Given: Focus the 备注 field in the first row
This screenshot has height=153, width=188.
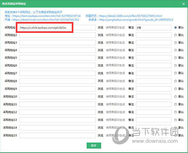Looking at the screenshot, I should click(x=154, y=27).
